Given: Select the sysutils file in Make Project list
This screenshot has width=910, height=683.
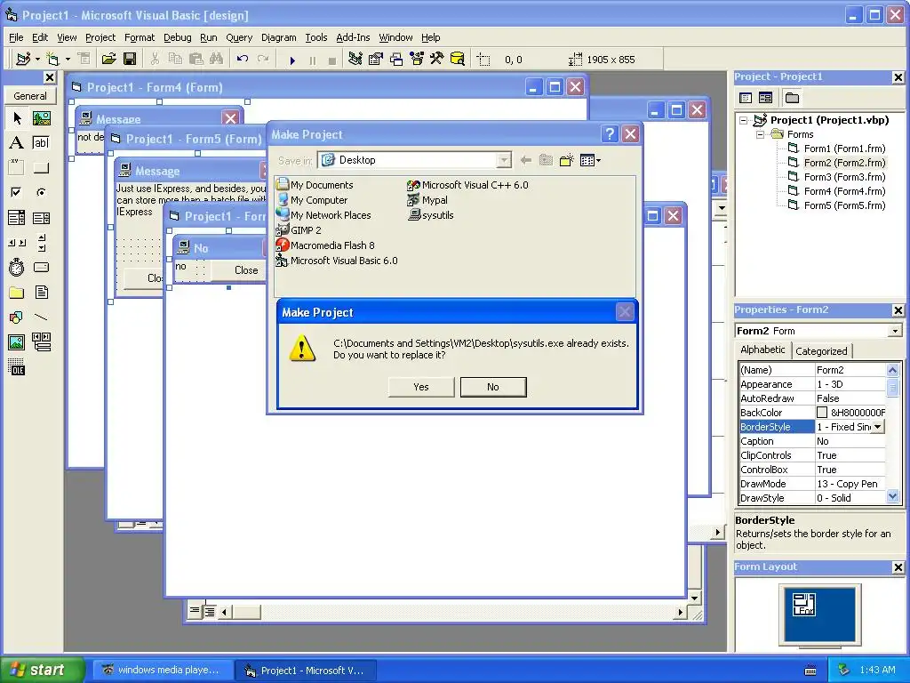Looking at the screenshot, I should 431,215.
